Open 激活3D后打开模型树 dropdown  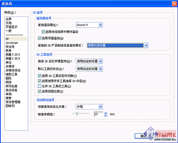(x=89, y=61)
